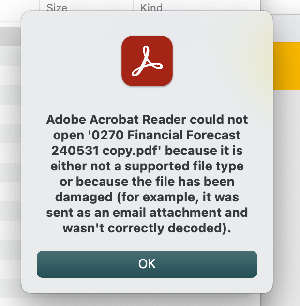
Task: Click the 'damaged (for example, it was' line
Action: [x=147, y=197]
